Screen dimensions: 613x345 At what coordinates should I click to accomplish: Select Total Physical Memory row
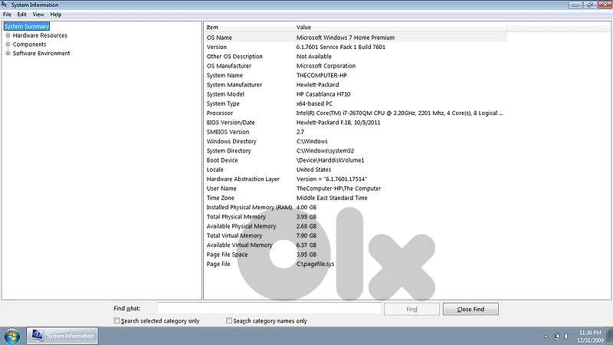[356, 217]
